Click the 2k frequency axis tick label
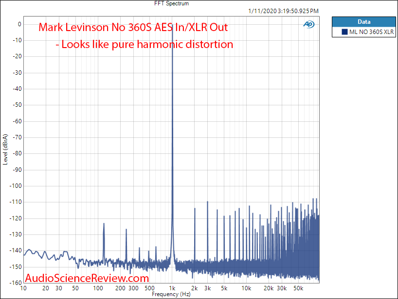Viewport: 398px width, 299px height. pyautogui.click(x=195, y=288)
